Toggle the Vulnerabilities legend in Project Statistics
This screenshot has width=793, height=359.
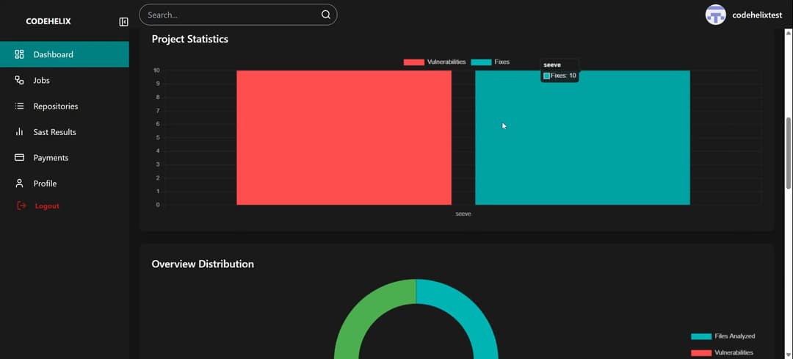(435, 62)
